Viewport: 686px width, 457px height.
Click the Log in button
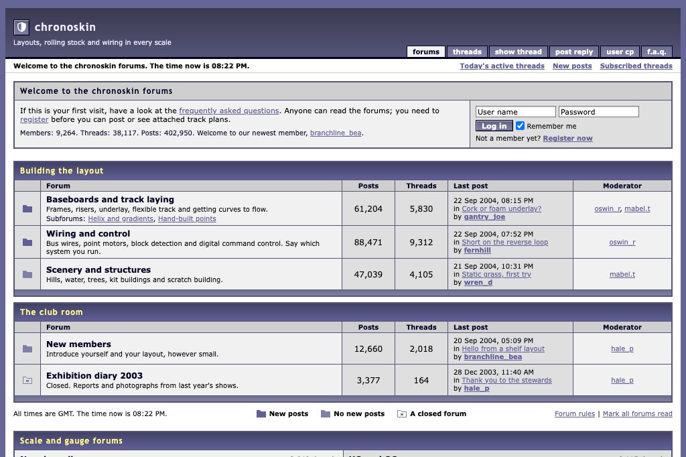tap(494, 126)
